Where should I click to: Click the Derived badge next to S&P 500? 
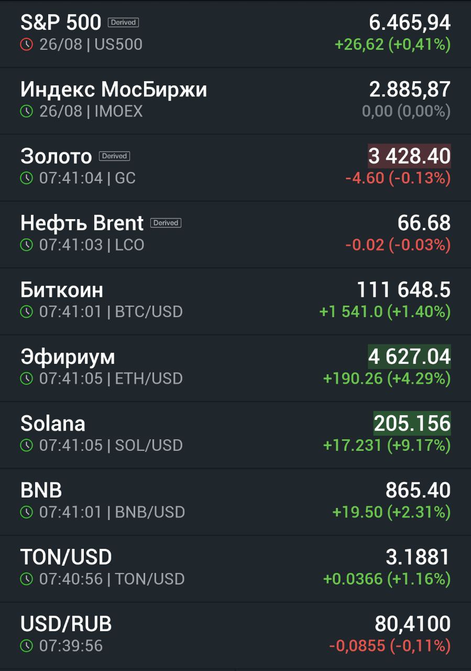[x=123, y=23]
